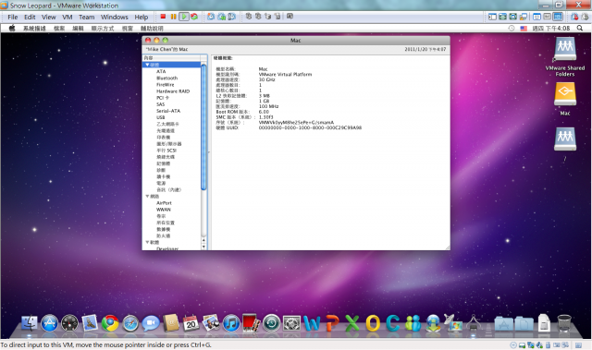Click the 100 MHz bus speed value
The image size is (592, 350).
(x=268, y=106)
